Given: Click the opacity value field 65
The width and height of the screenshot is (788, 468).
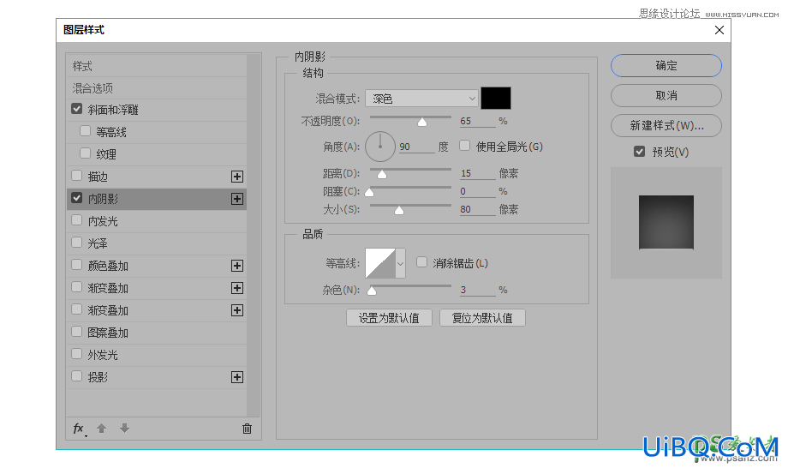Looking at the screenshot, I should coord(477,121).
